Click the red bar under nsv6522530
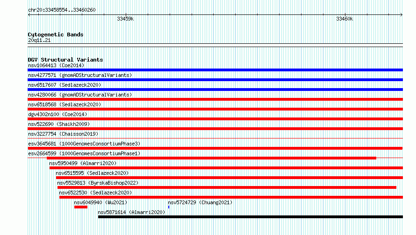This screenshot has height=235, width=416. [x=231, y=197]
